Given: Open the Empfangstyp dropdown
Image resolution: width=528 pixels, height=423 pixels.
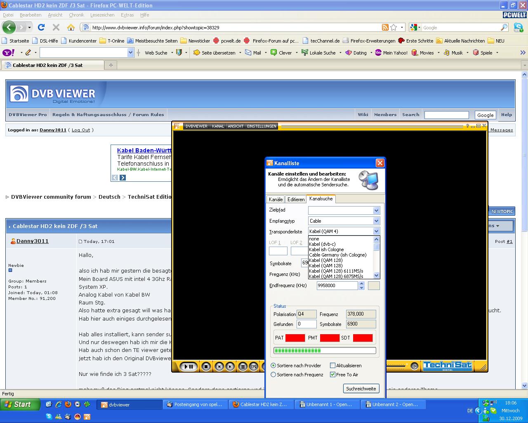Looking at the screenshot, I should pyautogui.click(x=376, y=221).
